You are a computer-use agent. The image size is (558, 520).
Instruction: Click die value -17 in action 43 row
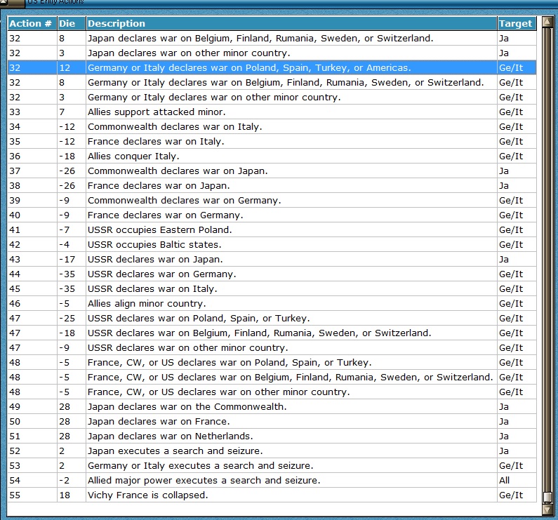tap(71, 259)
